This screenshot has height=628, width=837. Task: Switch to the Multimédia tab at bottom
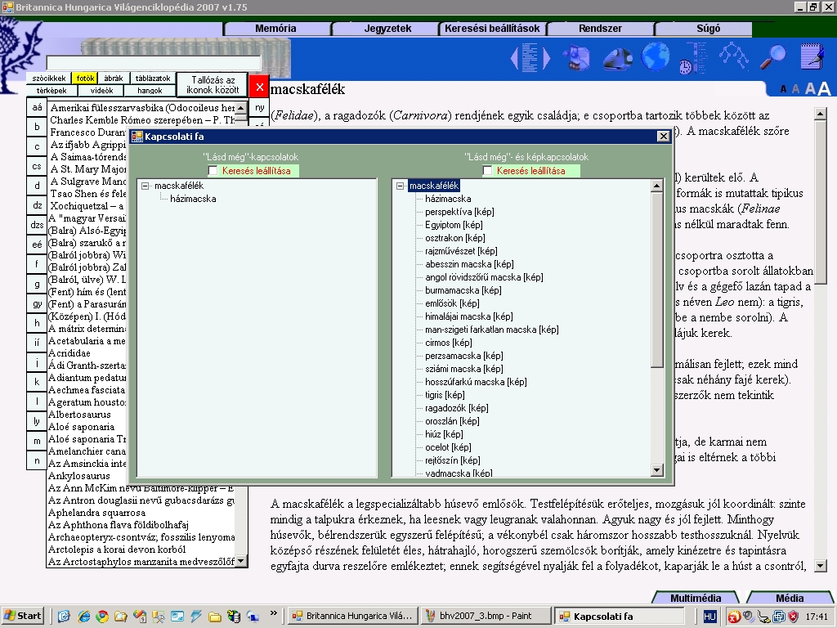(x=696, y=598)
